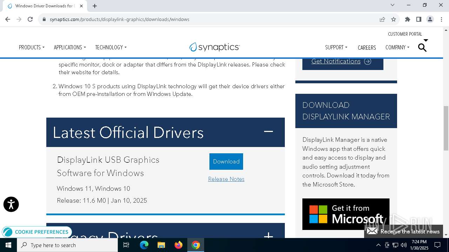Click the Receive the latest news banner
The image size is (449, 252).
click(x=403, y=231)
